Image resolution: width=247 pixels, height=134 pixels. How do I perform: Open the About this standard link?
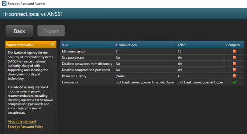tap(22, 121)
